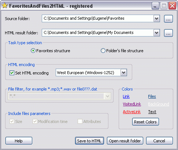Click inside the Source folder path field
Viewport: 178px width, 150px height.
click(97, 19)
